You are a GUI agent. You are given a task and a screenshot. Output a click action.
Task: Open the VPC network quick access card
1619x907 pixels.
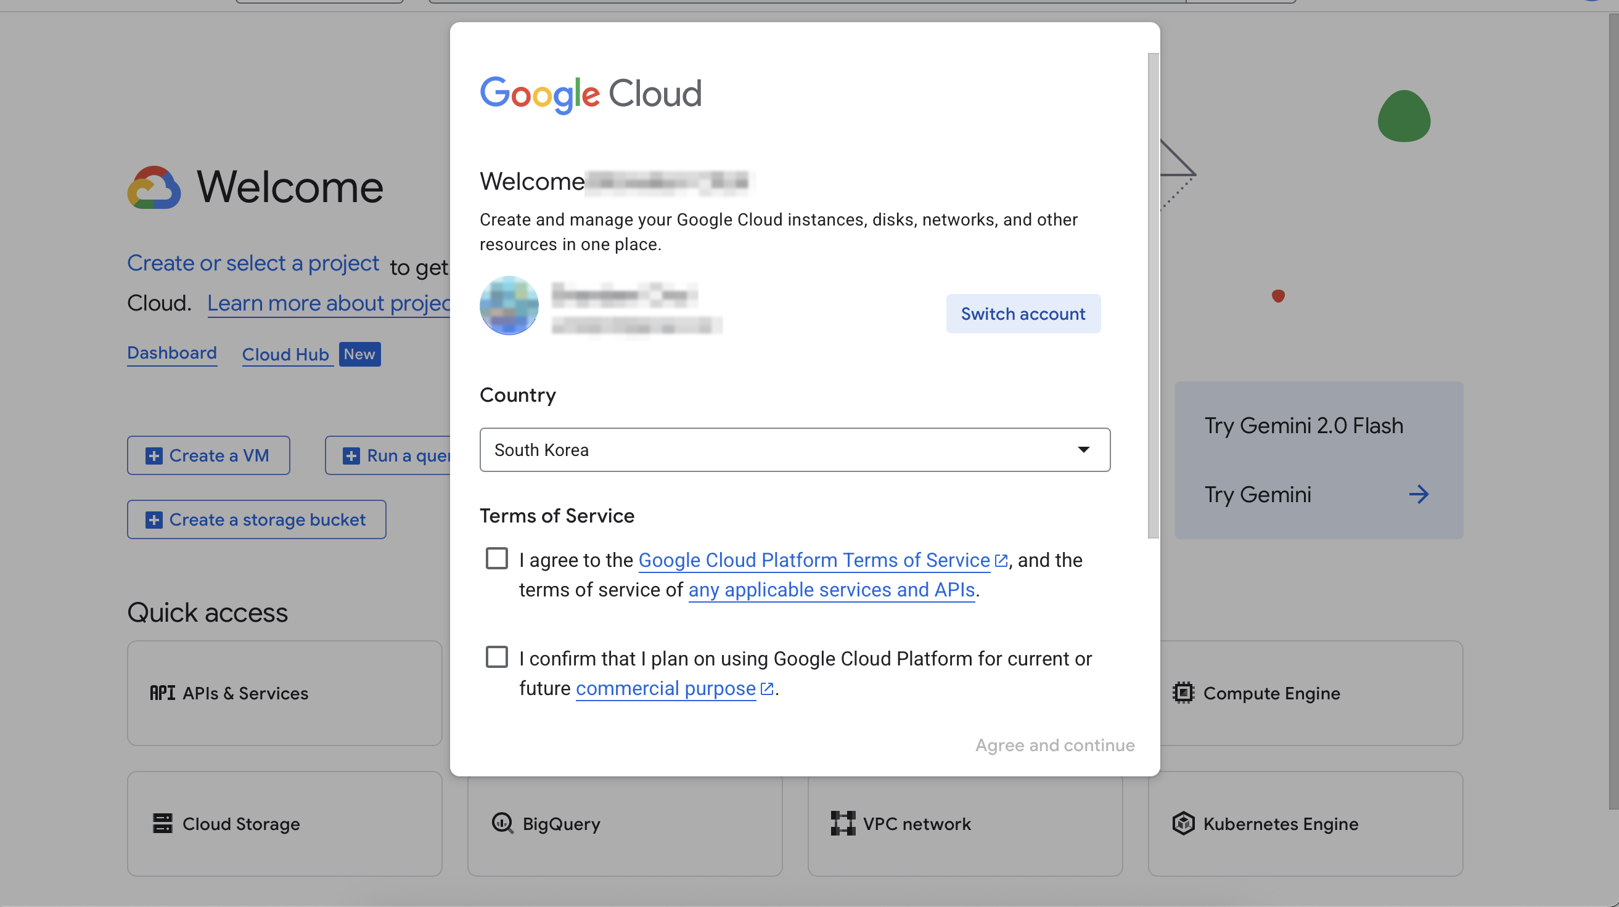965,828
